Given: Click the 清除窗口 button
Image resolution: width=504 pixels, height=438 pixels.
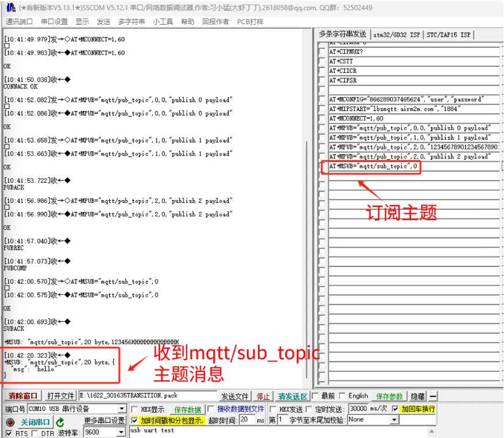Looking at the screenshot, I should tap(22, 395).
